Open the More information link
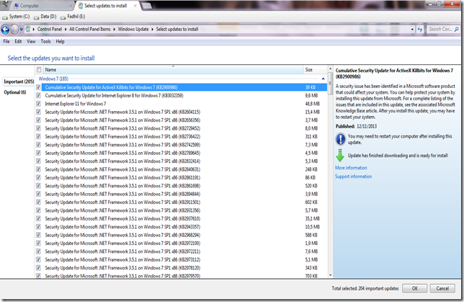464x302 pixels. tap(351, 168)
